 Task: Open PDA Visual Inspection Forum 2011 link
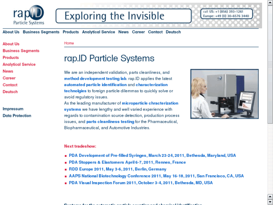[141, 183]
